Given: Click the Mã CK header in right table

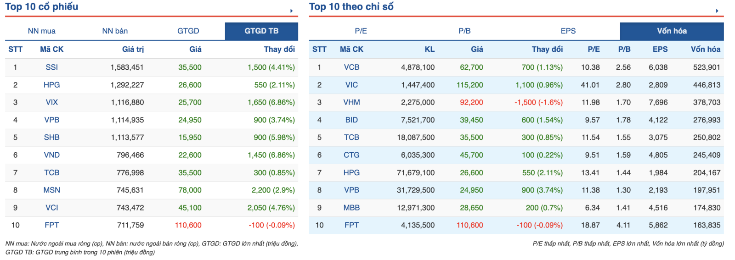Looking at the screenshot, I should [x=352, y=49].
